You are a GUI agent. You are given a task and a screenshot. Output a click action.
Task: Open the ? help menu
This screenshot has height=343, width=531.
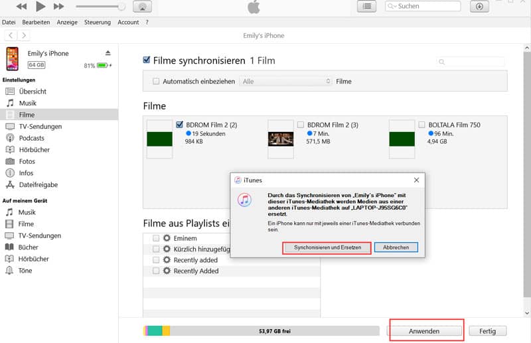point(147,22)
